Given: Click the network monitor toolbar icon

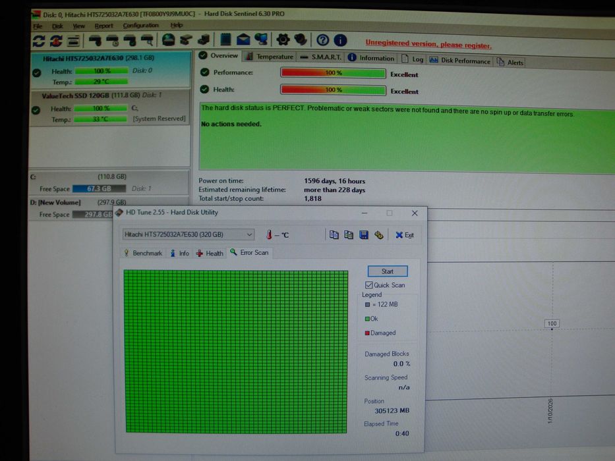Looking at the screenshot, I should [x=261, y=40].
